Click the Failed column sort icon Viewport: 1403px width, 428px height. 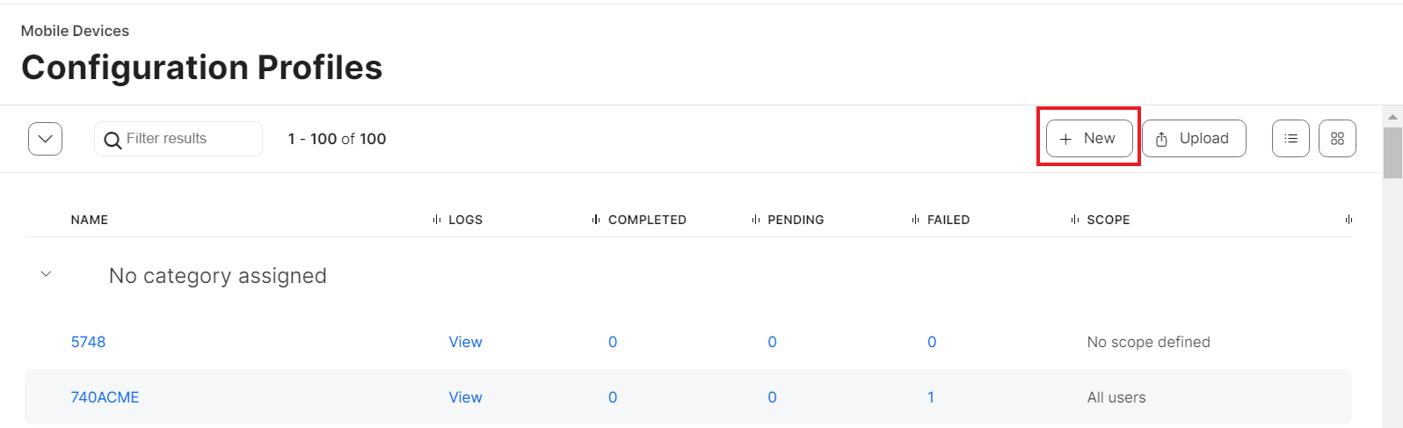tap(915, 220)
